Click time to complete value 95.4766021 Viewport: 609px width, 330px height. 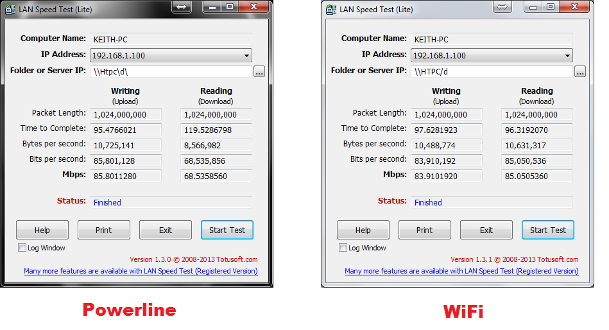[126, 130]
